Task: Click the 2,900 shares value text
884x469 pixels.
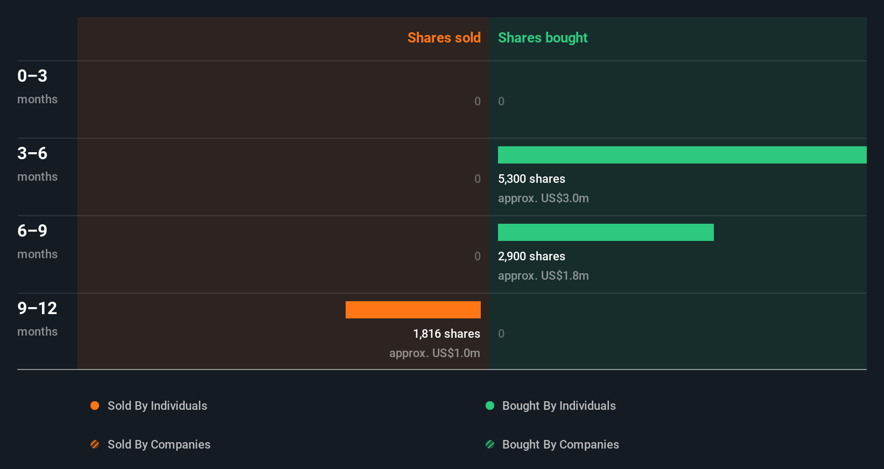Action: point(531,256)
